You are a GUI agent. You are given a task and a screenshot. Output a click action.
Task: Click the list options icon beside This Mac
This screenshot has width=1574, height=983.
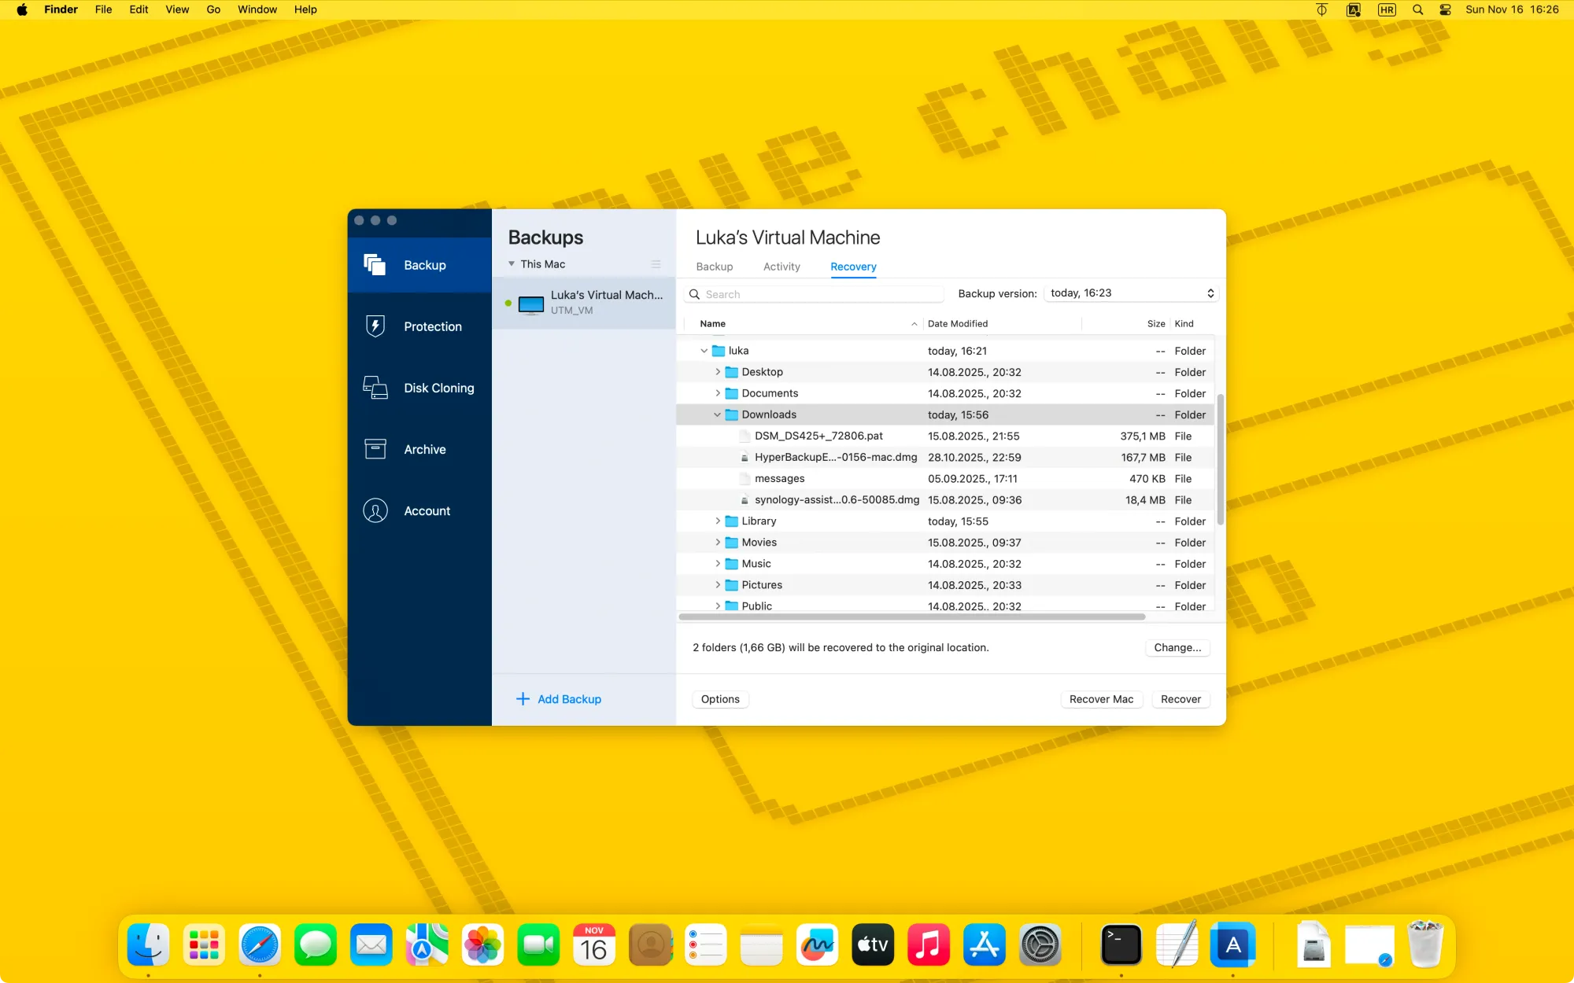tap(656, 263)
